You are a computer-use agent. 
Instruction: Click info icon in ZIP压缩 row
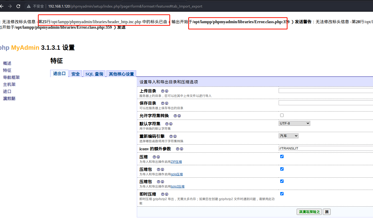pos(158,157)
